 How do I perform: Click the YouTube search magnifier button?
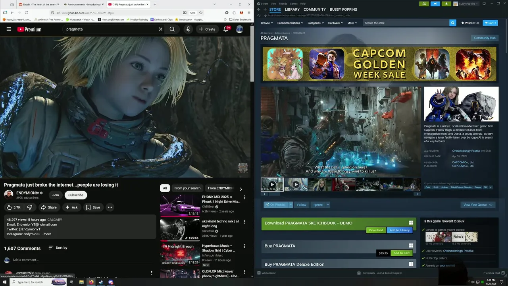[x=172, y=29]
